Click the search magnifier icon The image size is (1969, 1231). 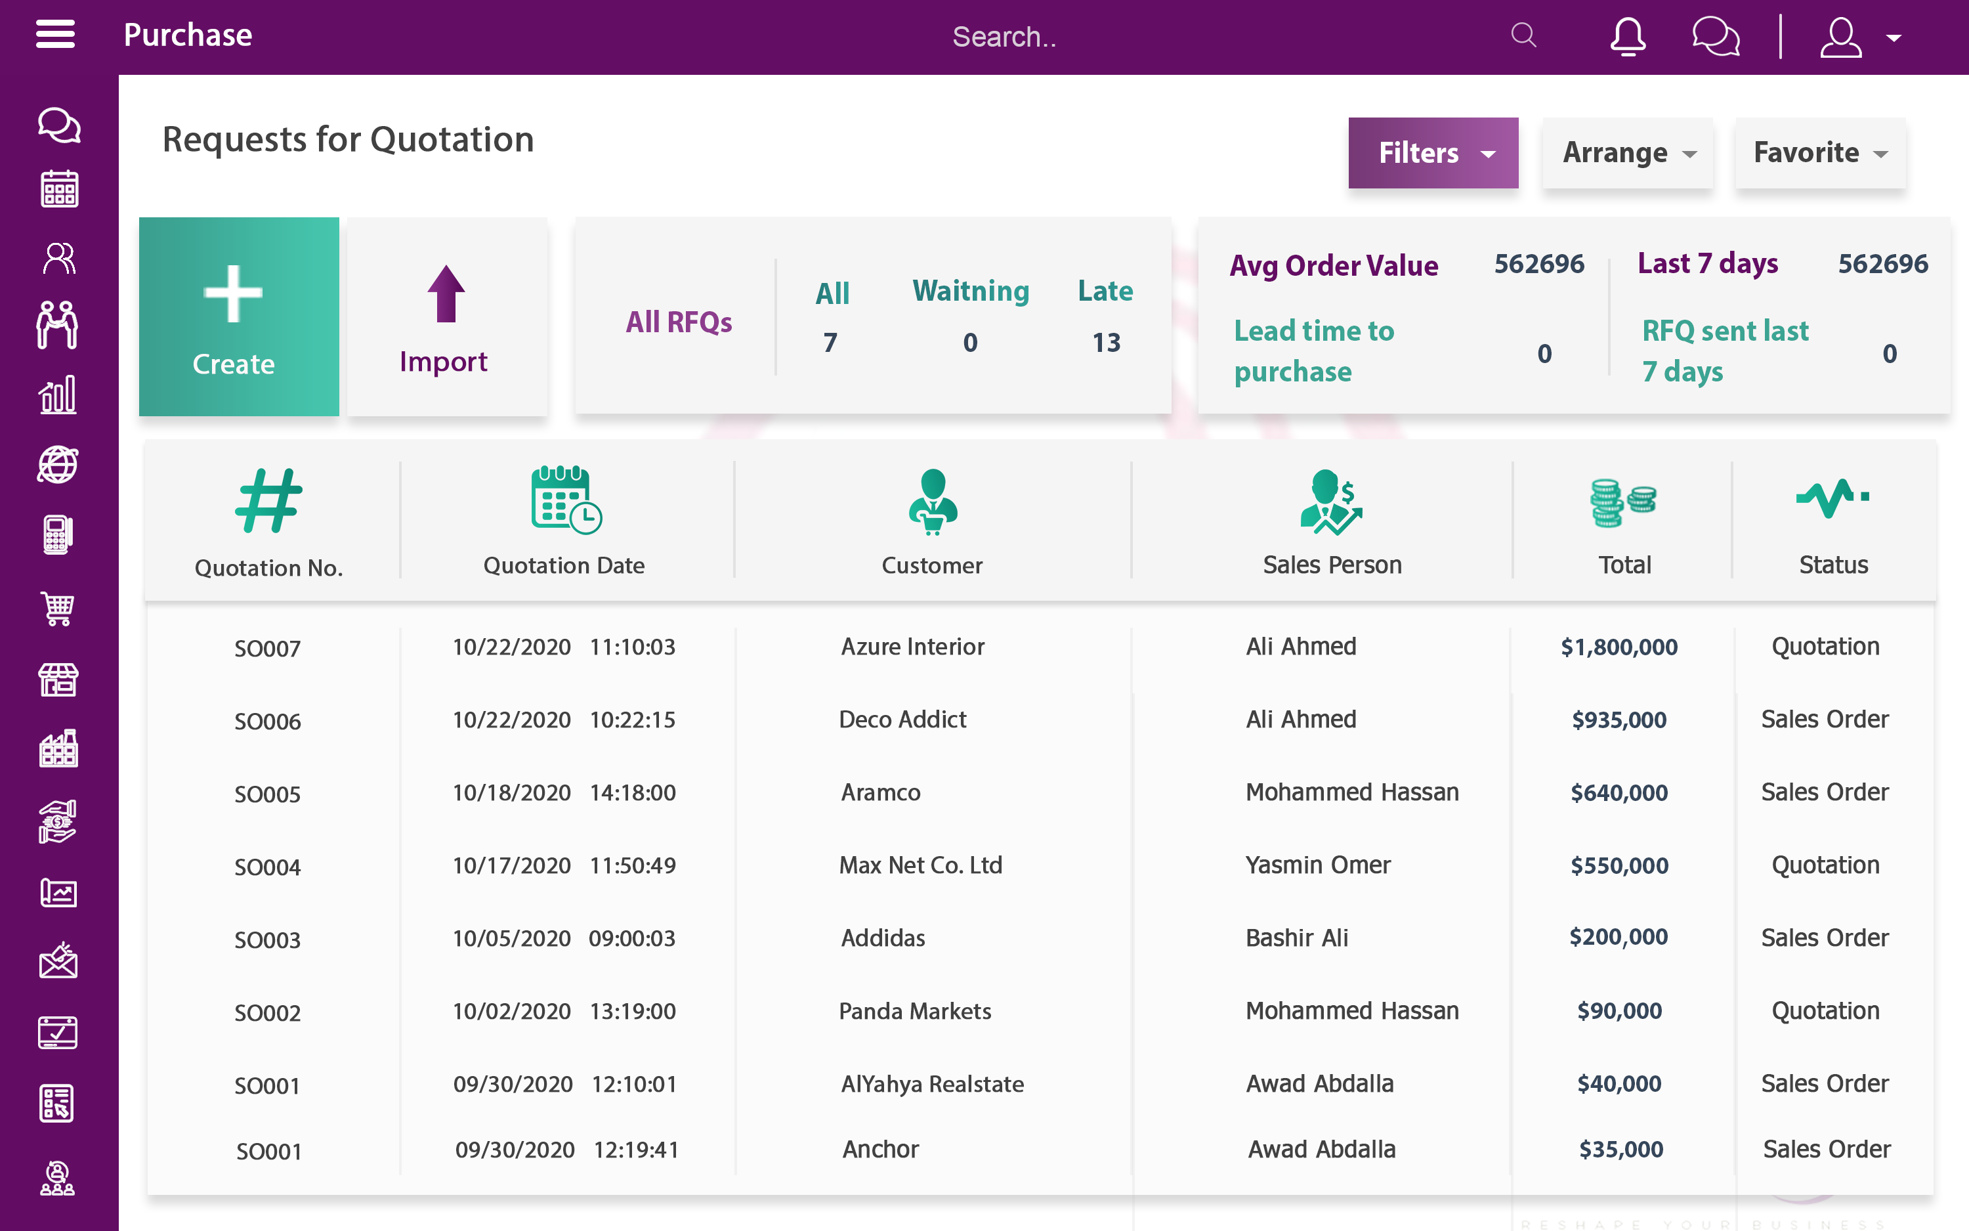(1523, 36)
